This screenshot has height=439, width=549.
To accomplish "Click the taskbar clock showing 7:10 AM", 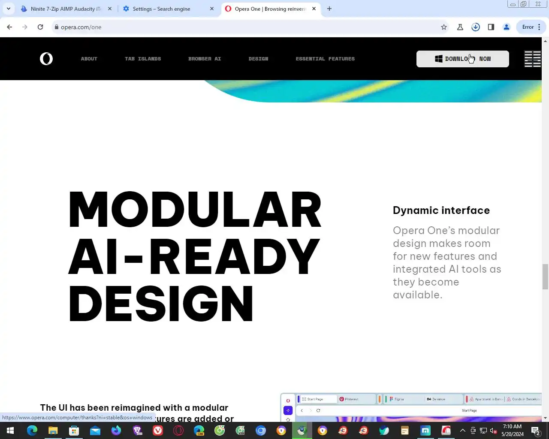I will (513, 430).
